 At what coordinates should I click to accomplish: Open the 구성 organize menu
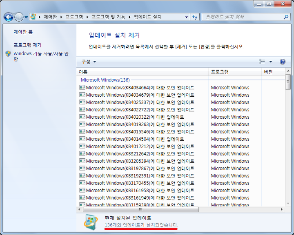pos(89,62)
